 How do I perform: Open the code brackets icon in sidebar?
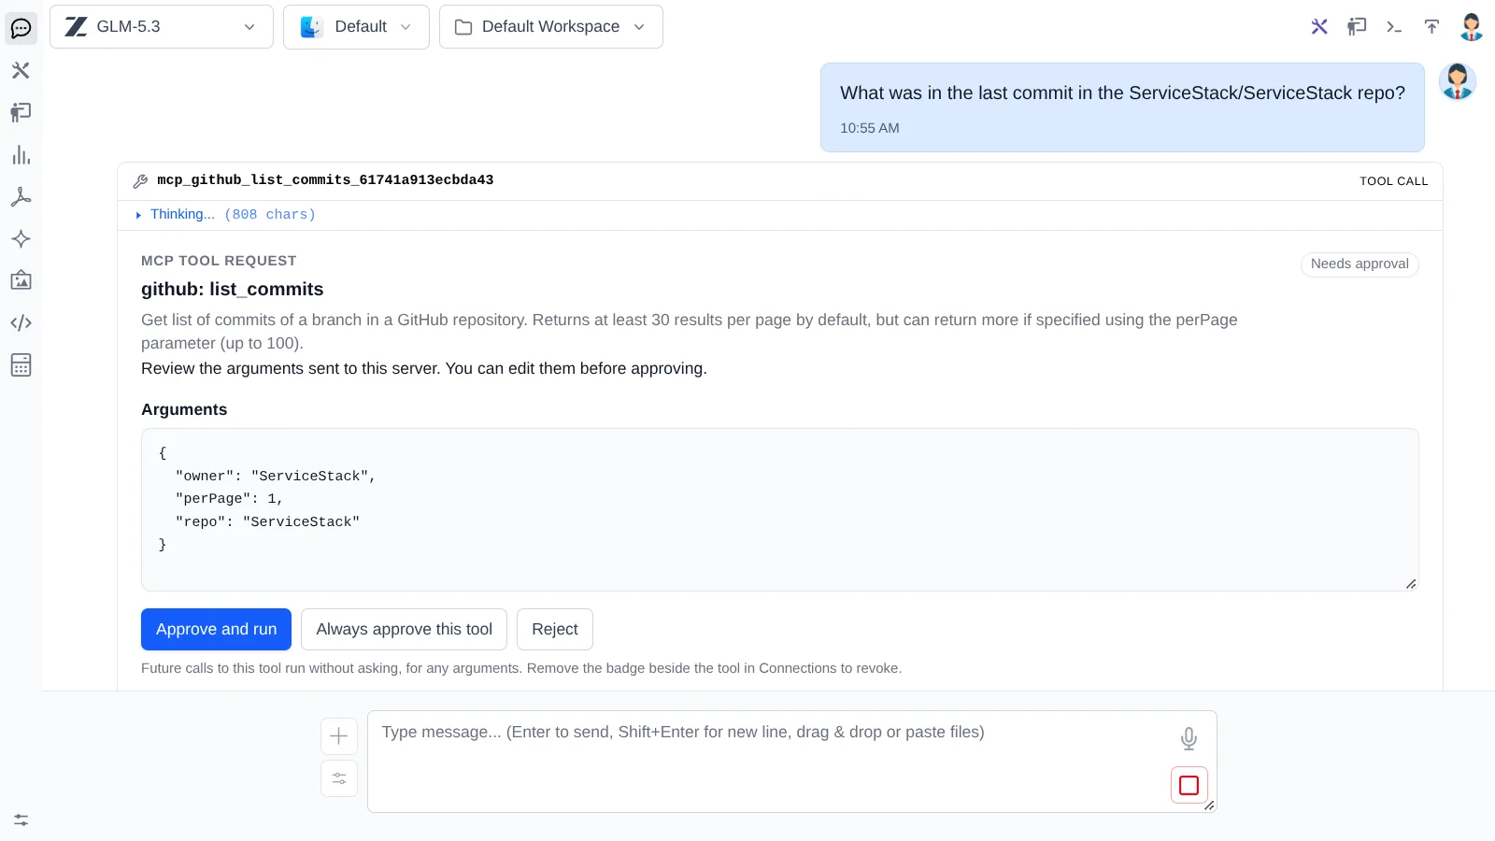click(21, 322)
